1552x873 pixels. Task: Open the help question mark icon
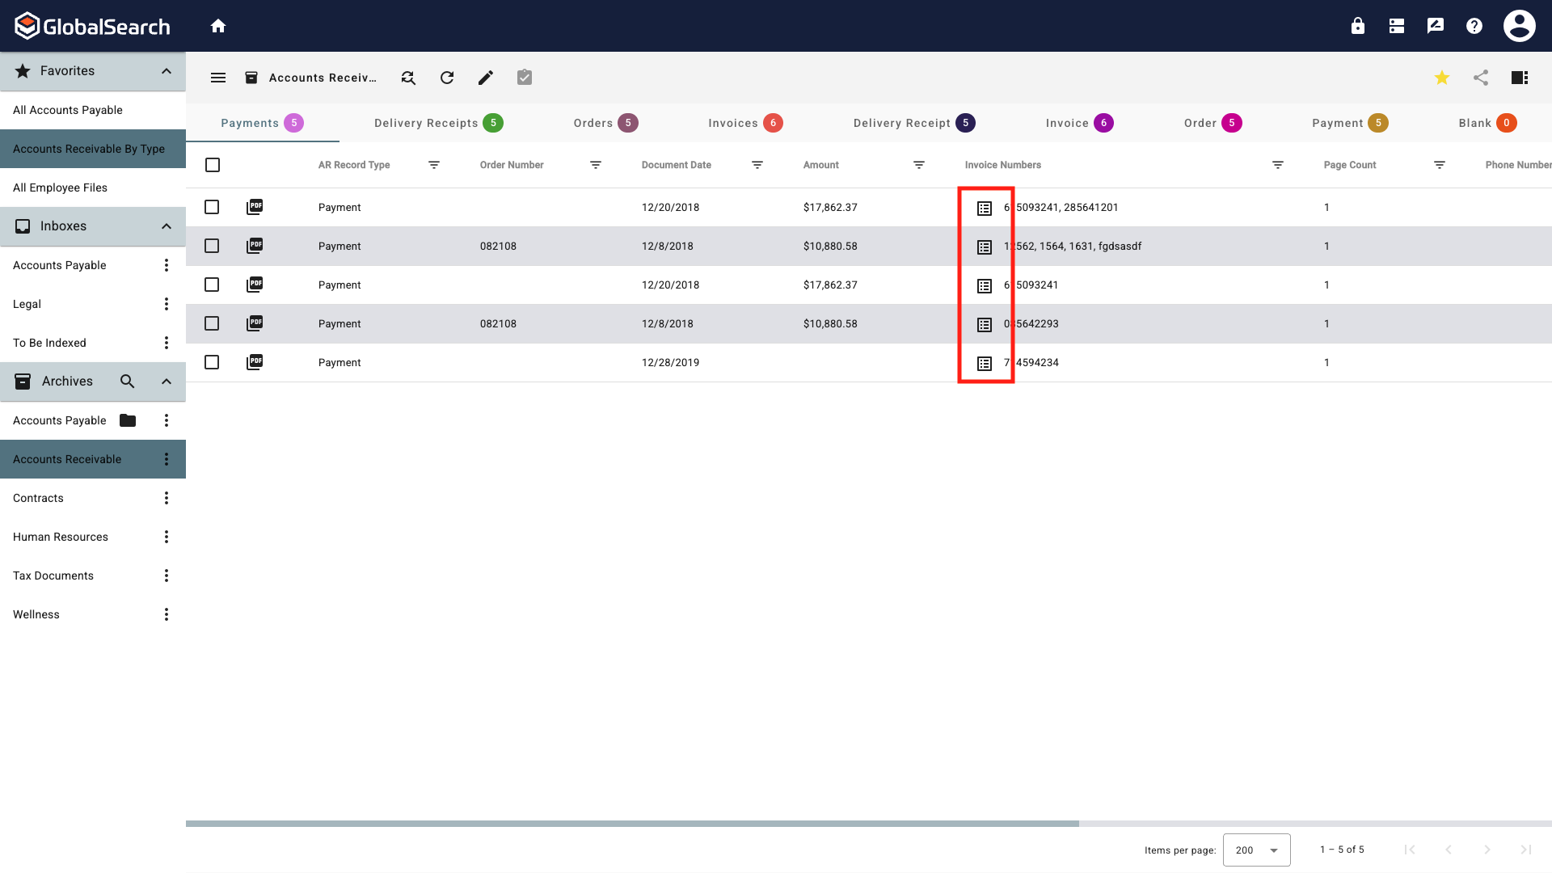point(1474,25)
